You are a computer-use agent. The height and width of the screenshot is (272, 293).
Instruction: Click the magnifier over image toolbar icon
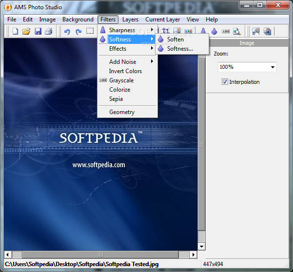click(x=237, y=31)
